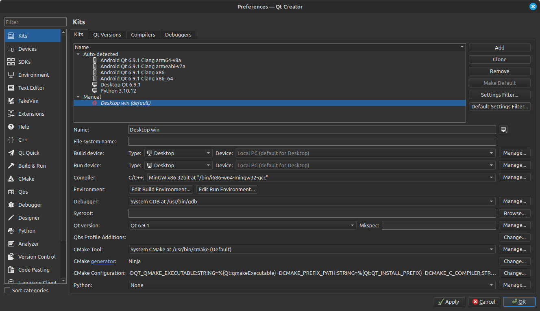Open the FakeVim category icon
540x311 pixels.
[x=11, y=101]
